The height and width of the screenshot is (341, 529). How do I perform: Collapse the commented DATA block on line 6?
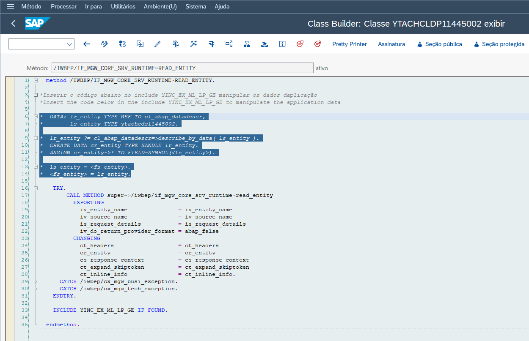36,116
